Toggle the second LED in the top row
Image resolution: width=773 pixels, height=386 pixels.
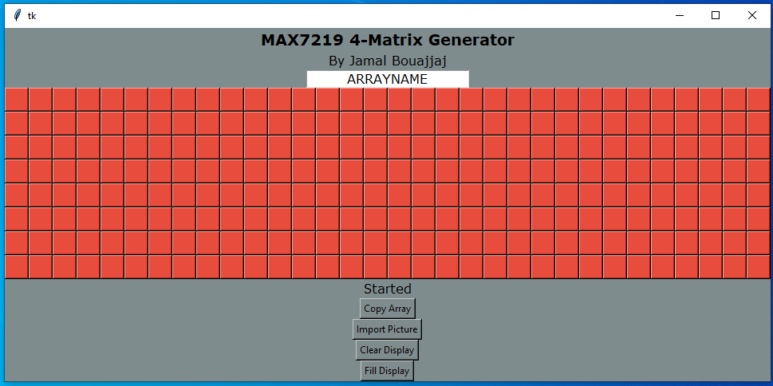pos(41,100)
